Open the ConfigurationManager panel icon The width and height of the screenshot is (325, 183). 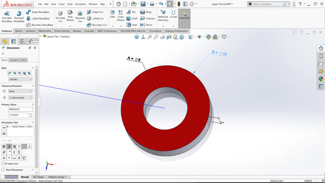tap(22, 42)
